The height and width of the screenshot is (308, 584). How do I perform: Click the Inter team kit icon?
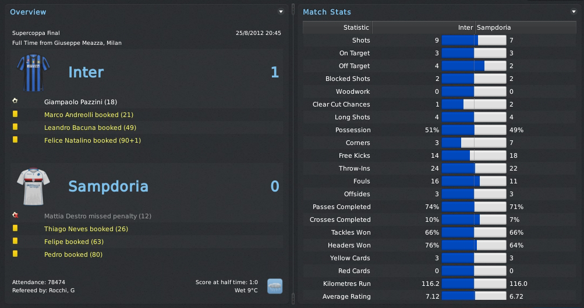click(32, 73)
